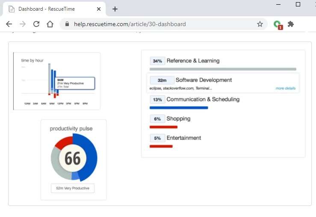Click the blue Communication & Scheduling bar
Viewport: 316px width, 217px height.
(179, 108)
